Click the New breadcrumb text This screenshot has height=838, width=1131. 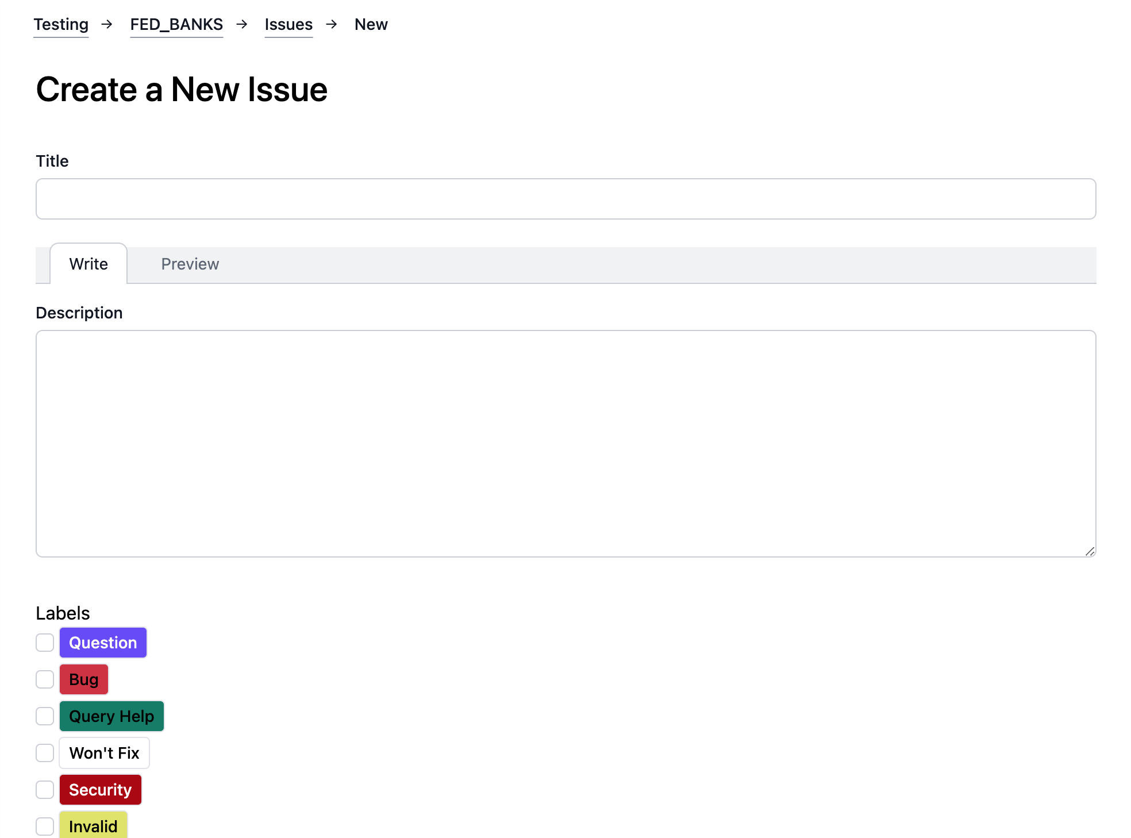371,25
